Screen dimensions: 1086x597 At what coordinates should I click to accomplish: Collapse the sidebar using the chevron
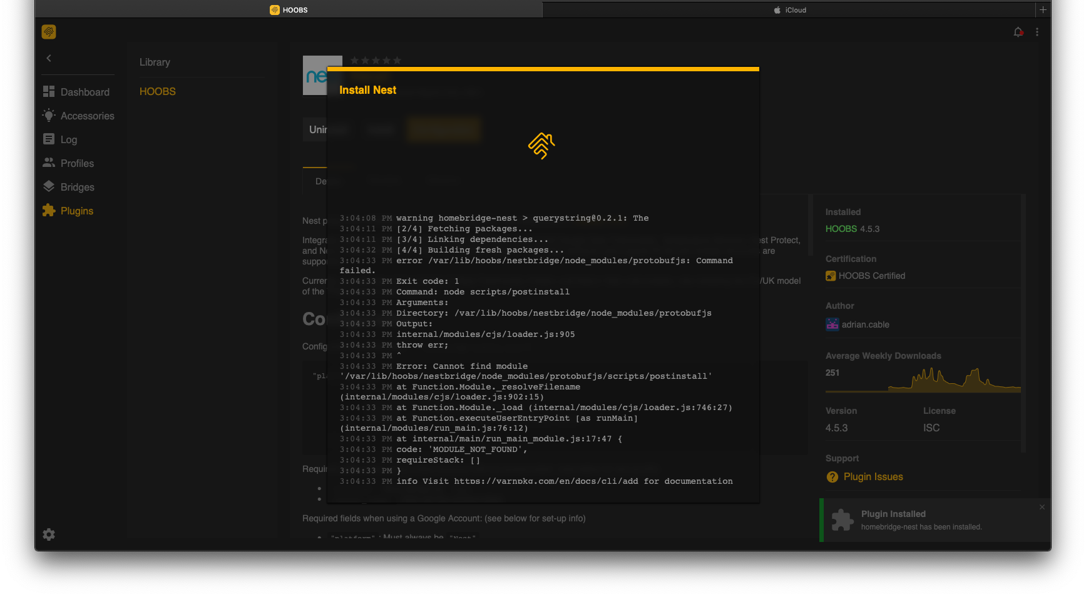[x=48, y=58]
